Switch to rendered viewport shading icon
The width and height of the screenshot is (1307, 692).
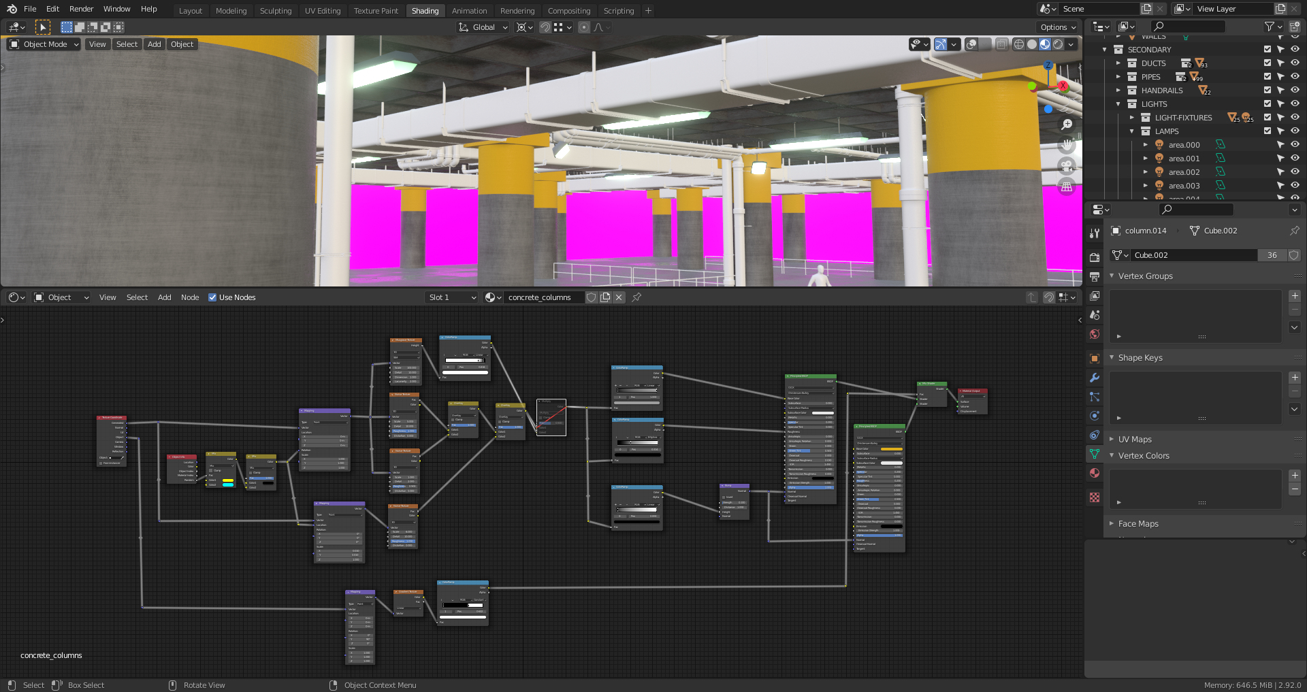click(x=1058, y=44)
